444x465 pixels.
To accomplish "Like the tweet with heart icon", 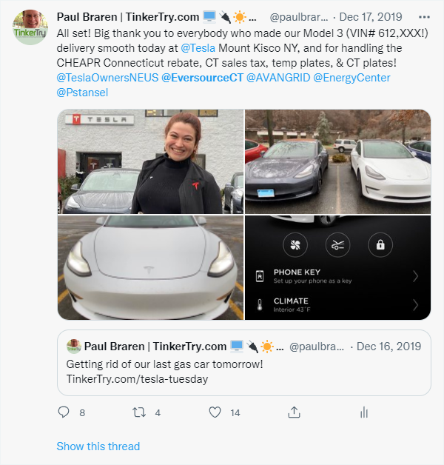I will click(x=215, y=412).
